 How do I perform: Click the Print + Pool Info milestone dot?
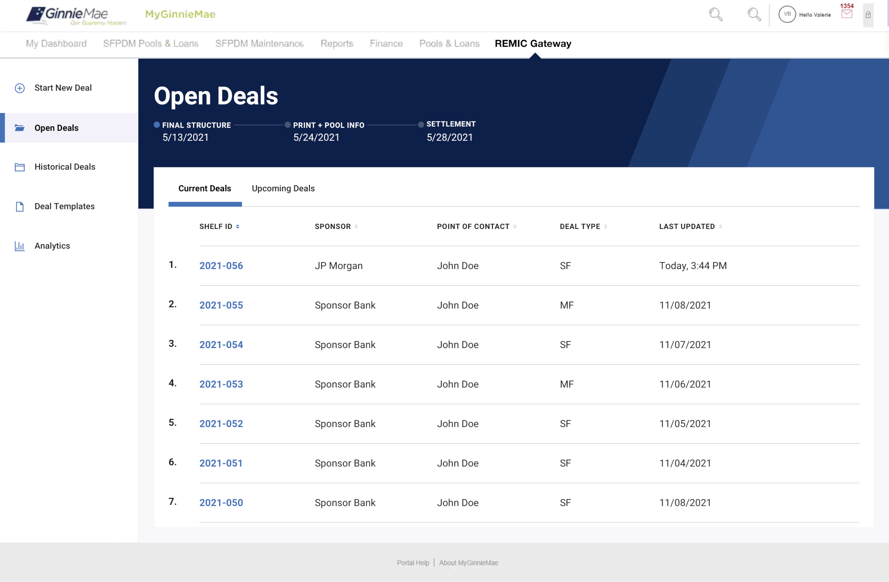pos(288,125)
